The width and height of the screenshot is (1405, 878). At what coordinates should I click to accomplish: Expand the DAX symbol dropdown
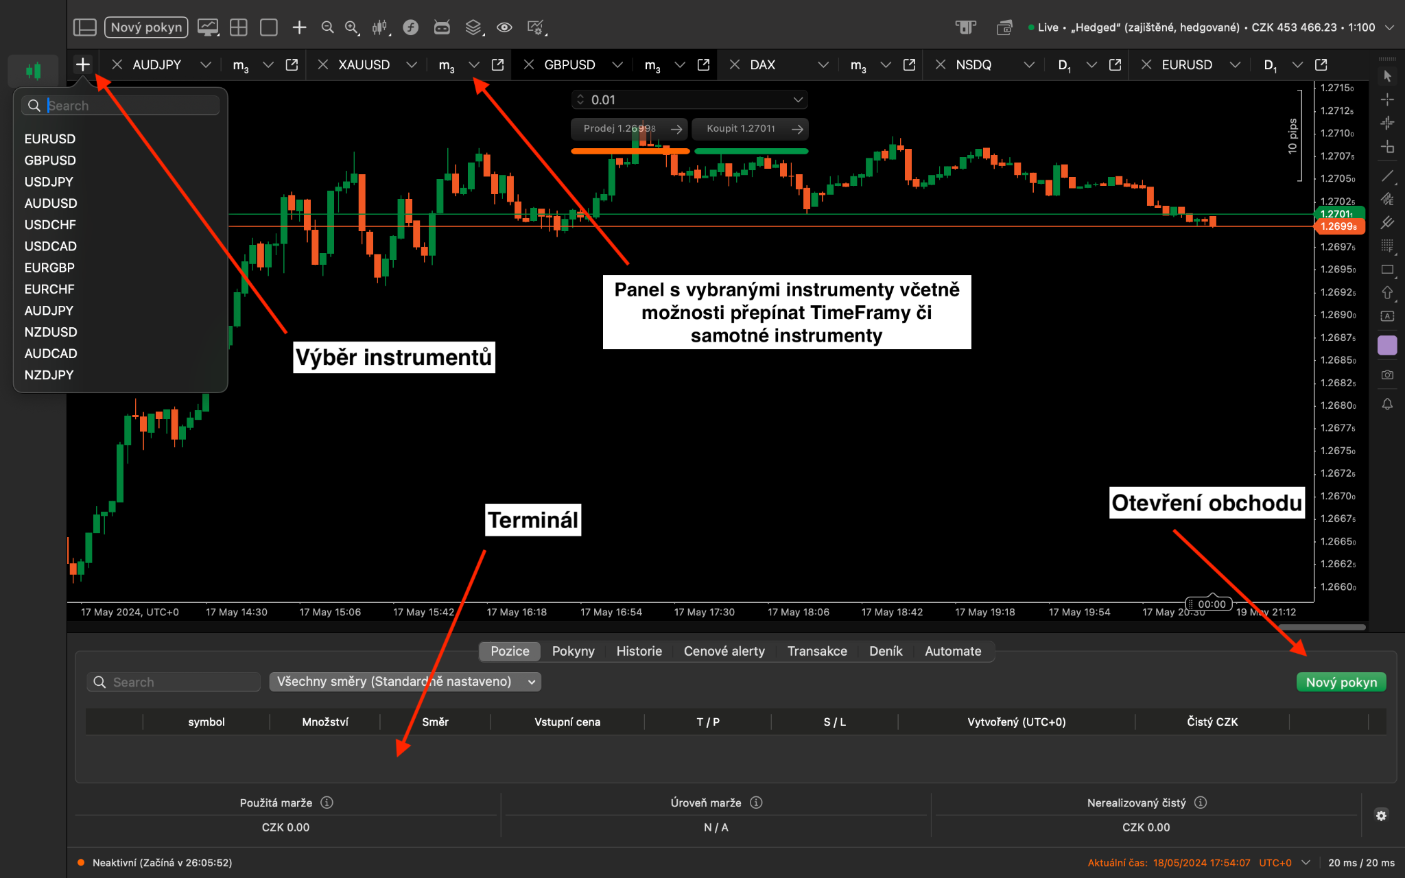[x=823, y=64]
